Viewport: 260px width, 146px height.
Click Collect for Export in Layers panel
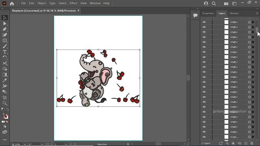coord(221,143)
